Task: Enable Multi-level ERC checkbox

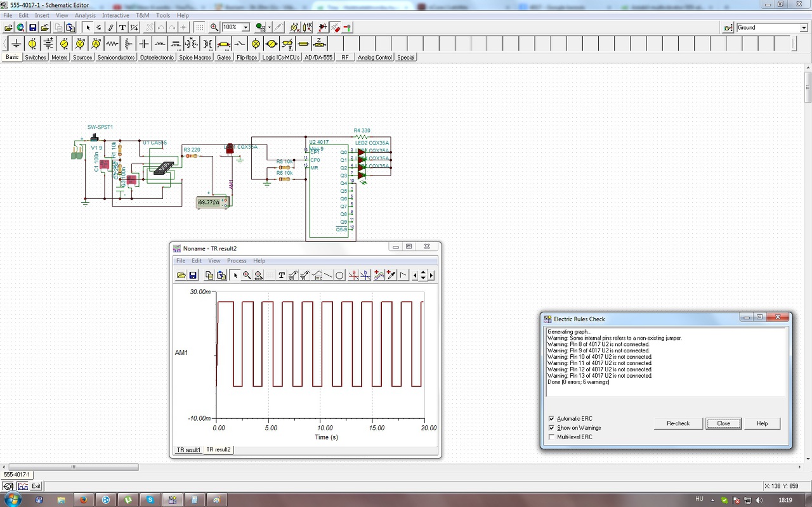Action: (x=551, y=437)
